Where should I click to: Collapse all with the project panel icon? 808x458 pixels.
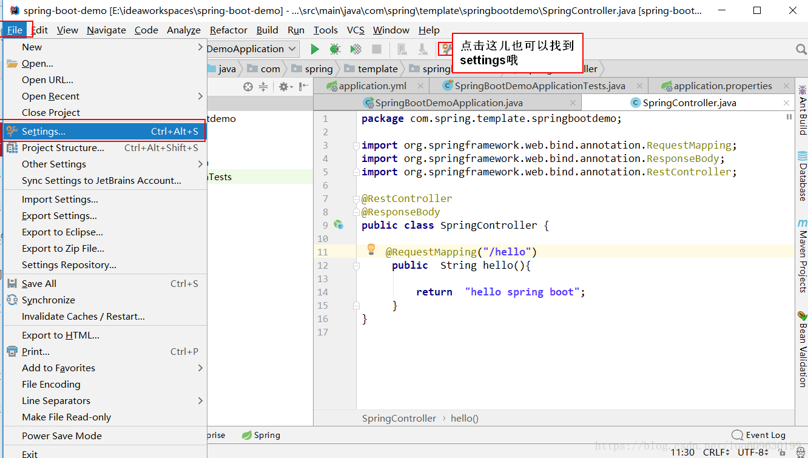pos(263,87)
